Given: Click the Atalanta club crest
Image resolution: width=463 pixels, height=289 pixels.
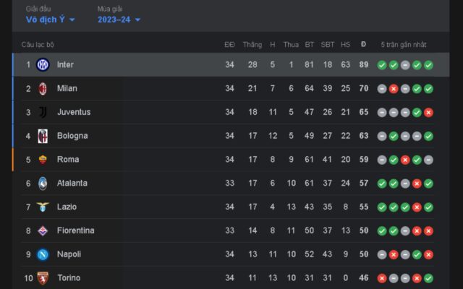Looking at the screenshot, I should (42, 184).
